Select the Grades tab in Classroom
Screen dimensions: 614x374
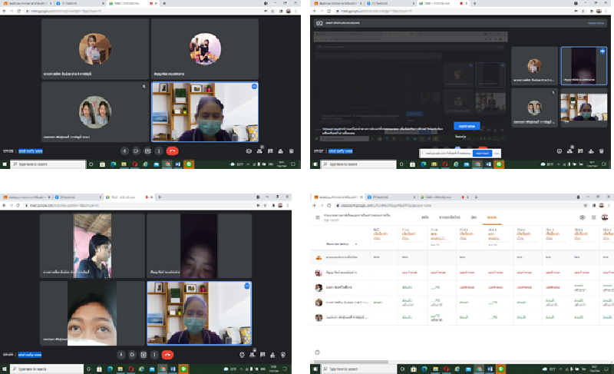click(491, 217)
